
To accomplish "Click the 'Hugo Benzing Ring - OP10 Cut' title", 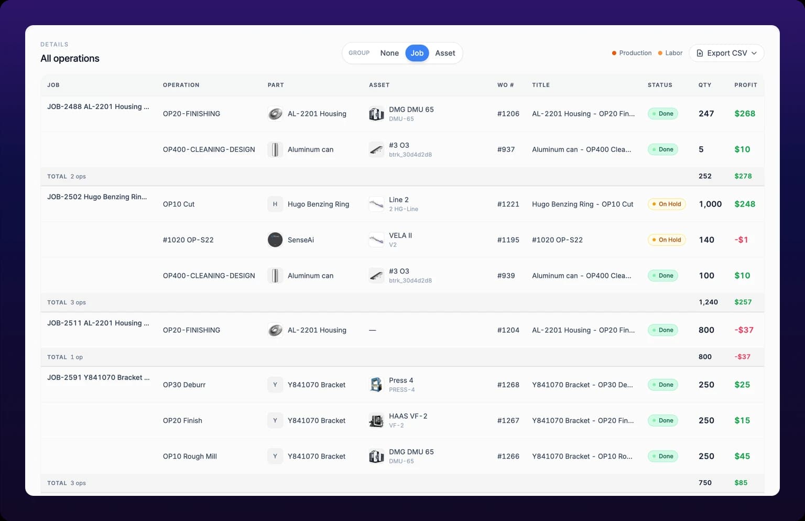I will click(x=583, y=204).
